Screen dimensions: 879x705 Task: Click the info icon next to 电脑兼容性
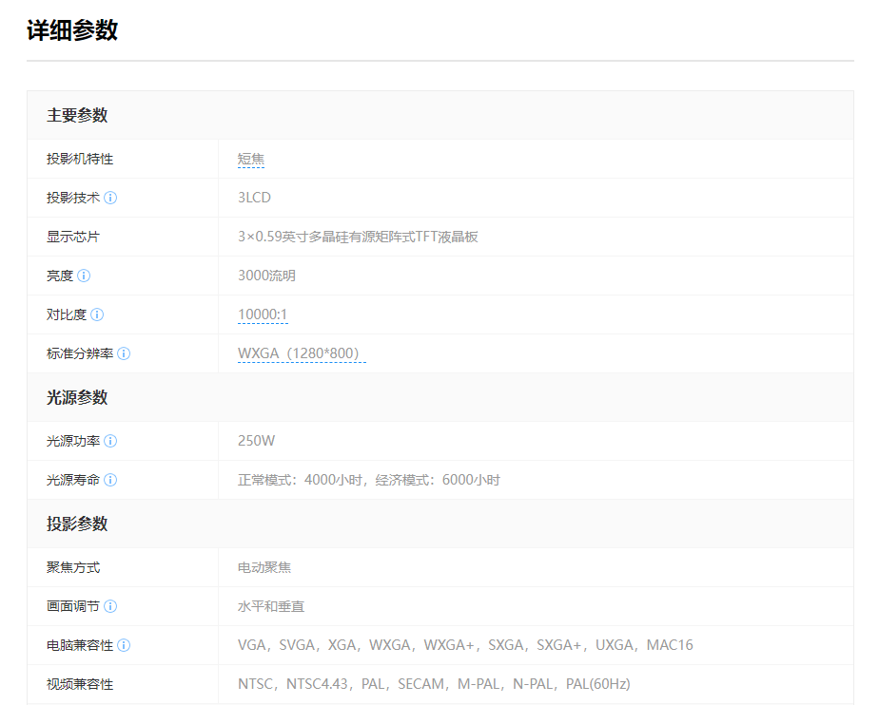124,645
